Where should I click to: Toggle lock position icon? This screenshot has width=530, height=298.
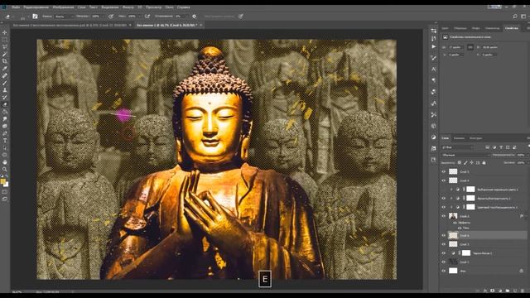(x=471, y=163)
